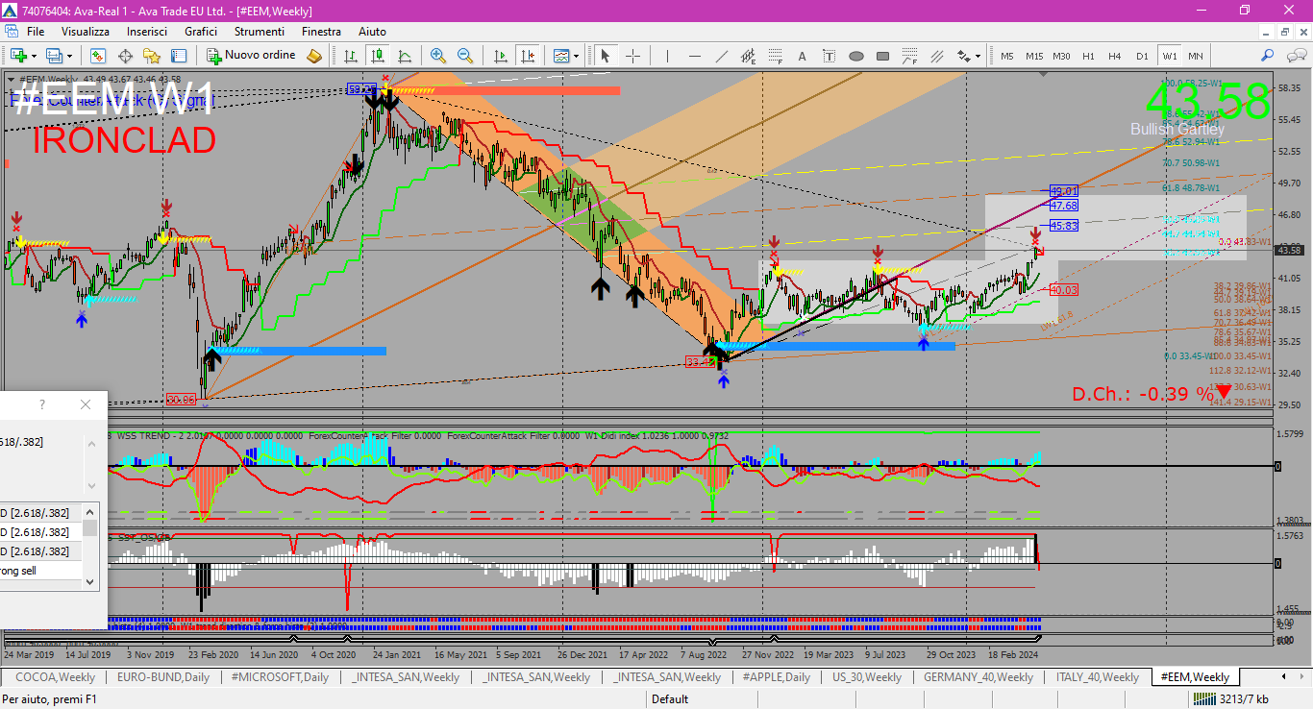
Task: Switch to MN monthly timeframe
Action: [1195, 56]
